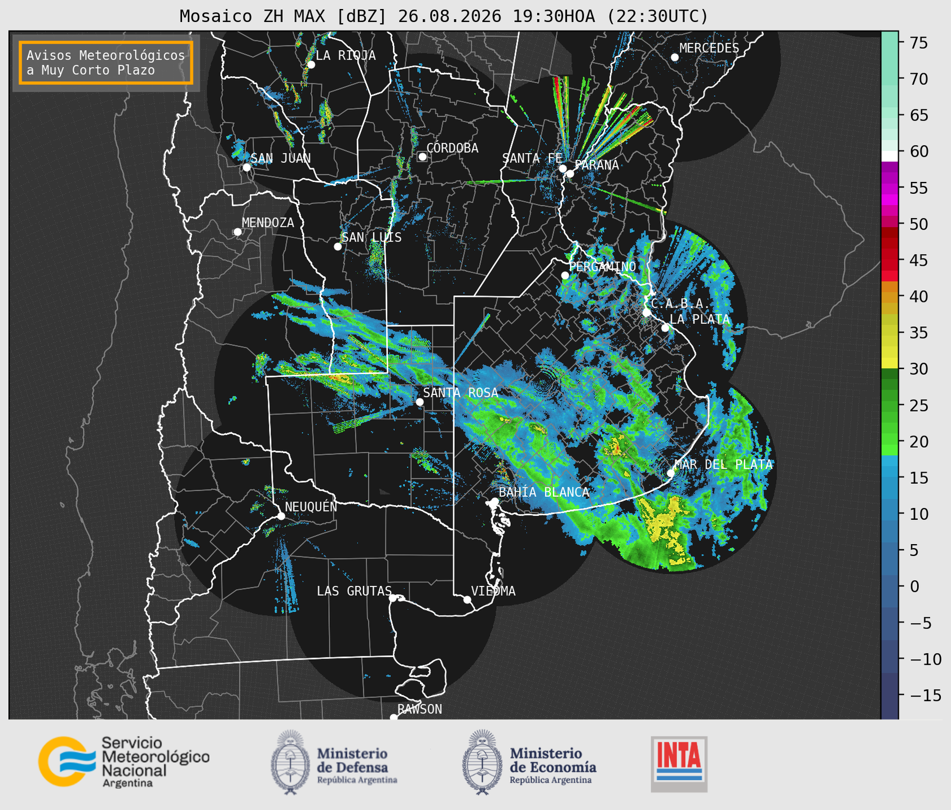This screenshot has height=810, width=951.
Task: Click the 60 dBZ white color band
Action: (x=890, y=156)
